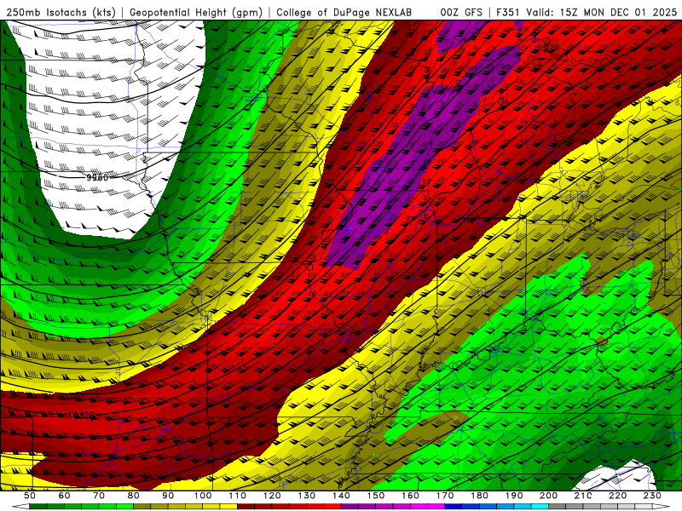Click the 230 value on the legend
The height and width of the screenshot is (511, 682).
652,496
